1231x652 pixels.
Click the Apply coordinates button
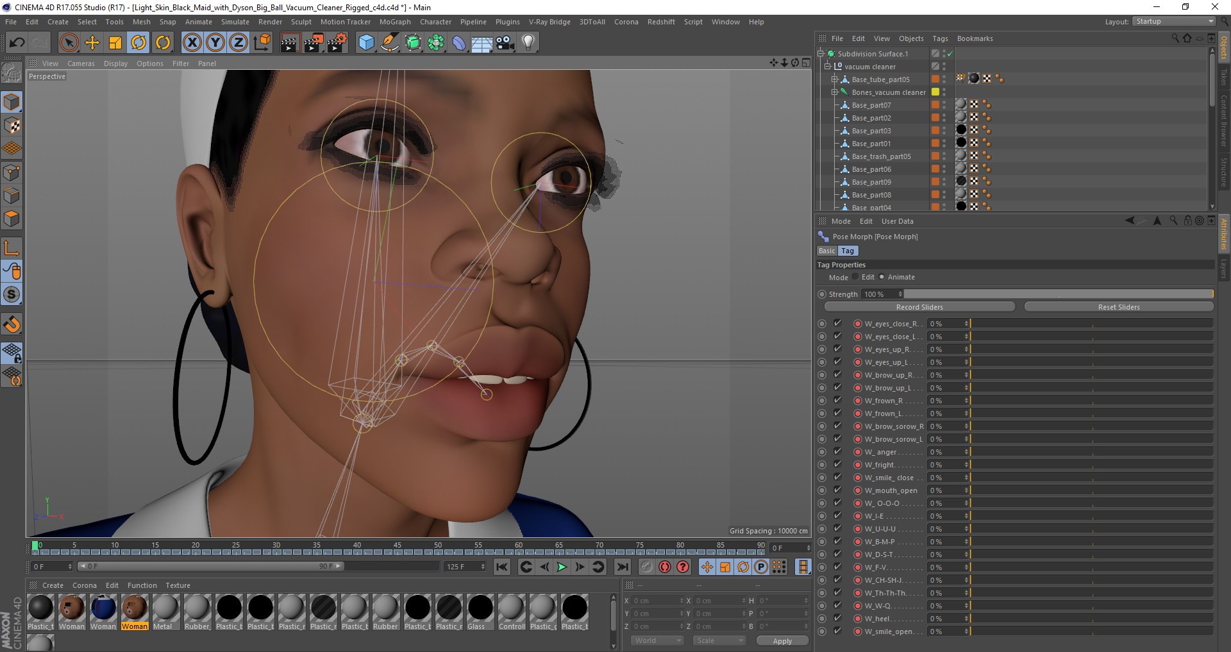(x=782, y=641)
